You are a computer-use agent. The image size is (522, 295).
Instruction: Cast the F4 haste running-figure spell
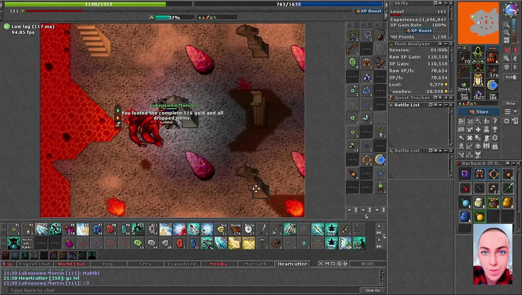pyautogui.click(x=55, y=230)
